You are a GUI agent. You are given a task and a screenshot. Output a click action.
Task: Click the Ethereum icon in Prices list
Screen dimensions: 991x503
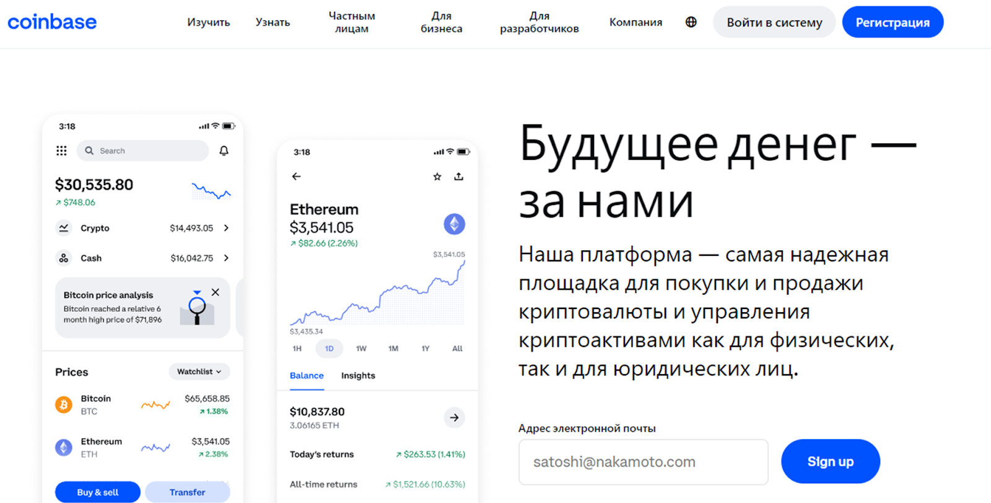[64, 447]
